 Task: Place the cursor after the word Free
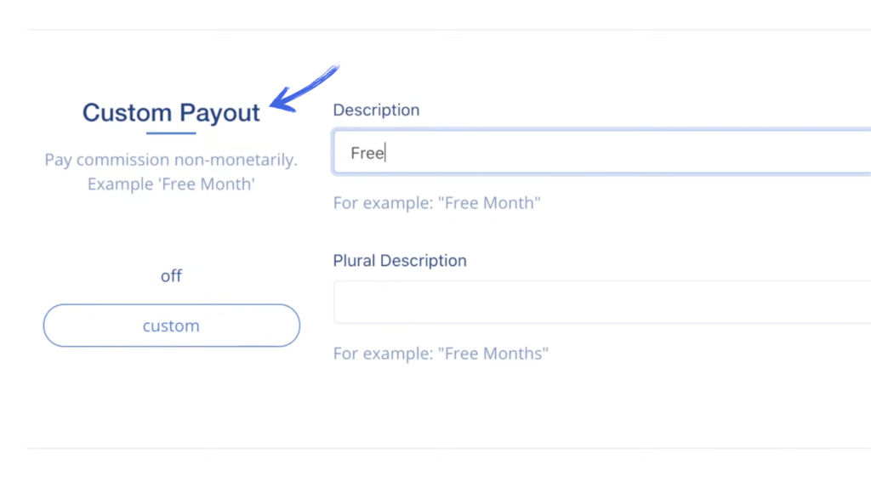(x=385, y=153)
